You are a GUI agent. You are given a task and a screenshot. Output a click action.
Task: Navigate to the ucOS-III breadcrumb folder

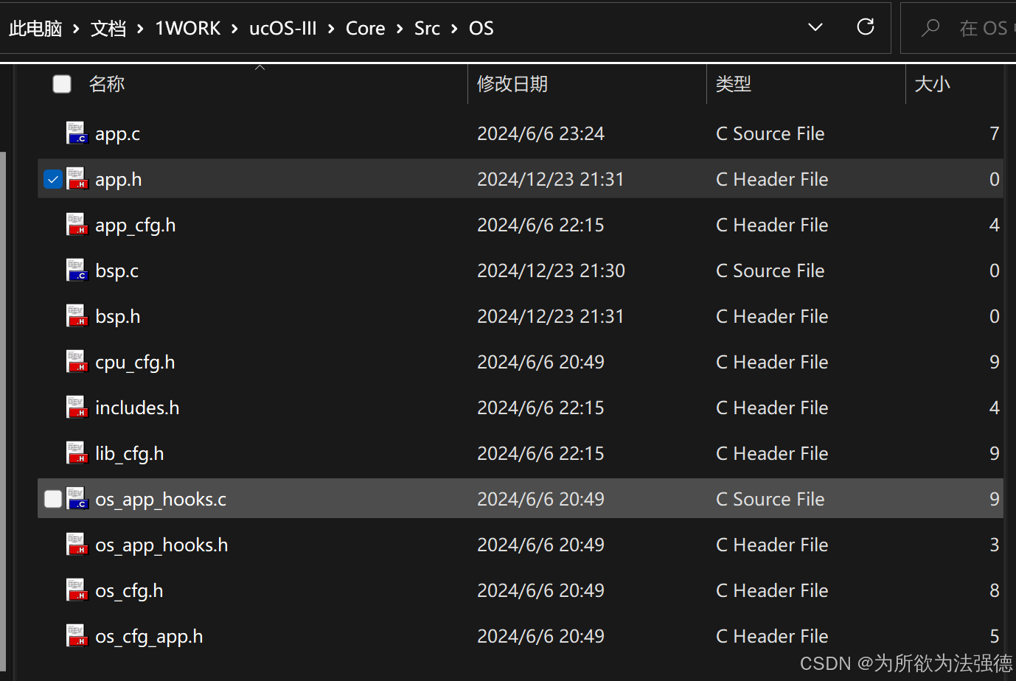tap(282, 28)
